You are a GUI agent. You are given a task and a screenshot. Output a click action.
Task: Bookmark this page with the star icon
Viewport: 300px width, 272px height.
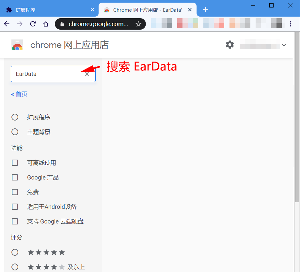click(138, 24)
